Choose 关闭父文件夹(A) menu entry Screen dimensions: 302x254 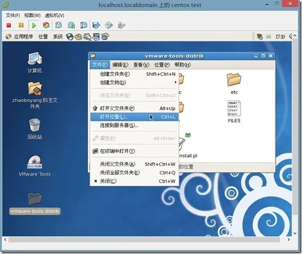(x=134, y=164)
